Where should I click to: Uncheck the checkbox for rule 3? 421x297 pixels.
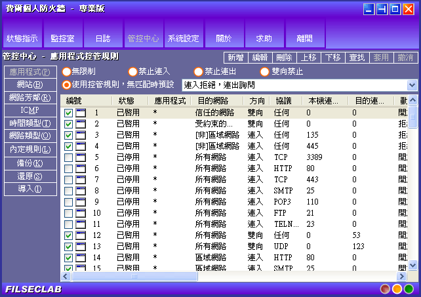69,135
